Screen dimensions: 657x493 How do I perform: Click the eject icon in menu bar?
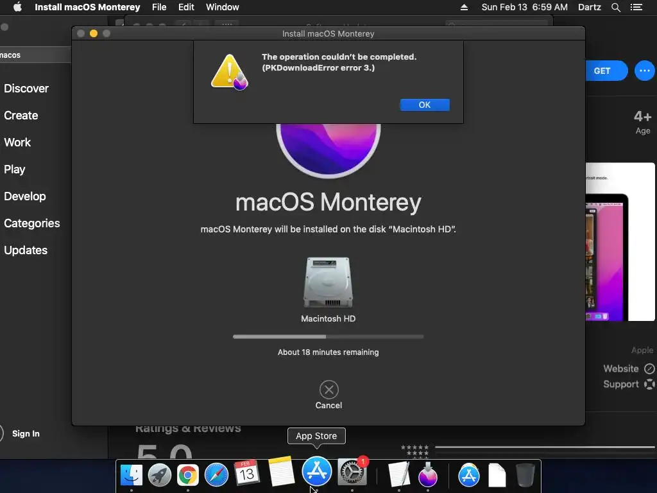[464, 7]
